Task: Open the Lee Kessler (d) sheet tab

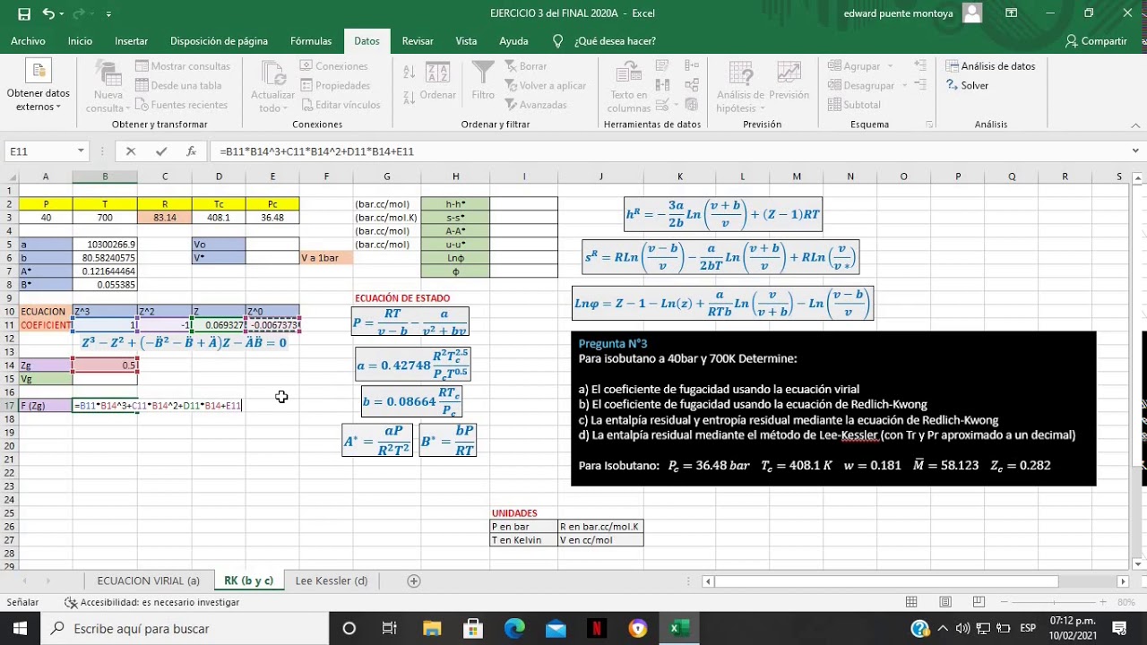Action: (332, 580)
